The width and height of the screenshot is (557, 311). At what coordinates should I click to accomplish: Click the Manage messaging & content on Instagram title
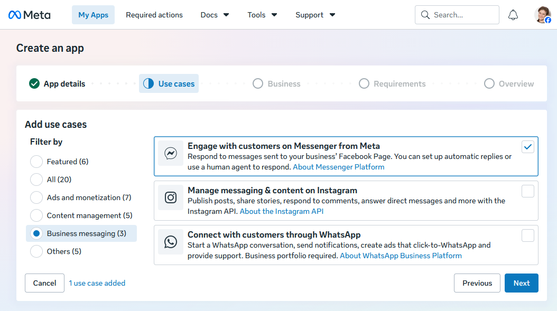point(273,190)
